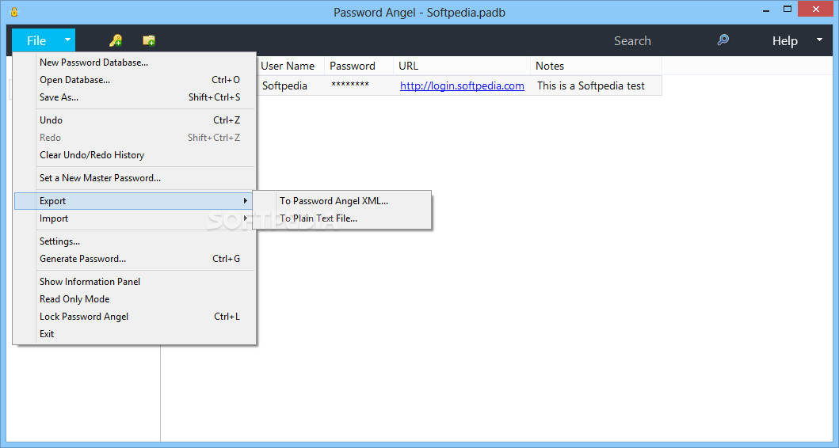The height and width of the screenshot is (448, 839).
Task: Open Settings... from File menu
Action: coord(135,241)
